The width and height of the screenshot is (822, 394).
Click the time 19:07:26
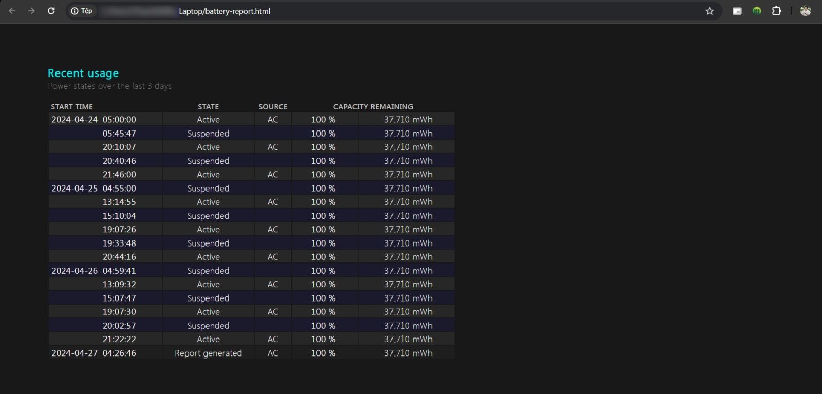[119, 229]
